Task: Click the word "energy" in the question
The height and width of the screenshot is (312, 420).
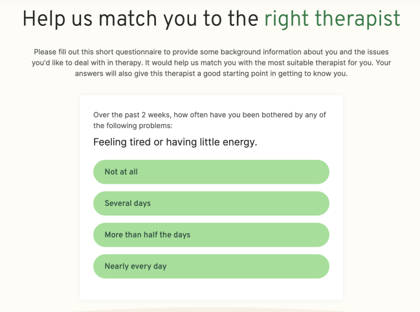Action: click(239, 142)
